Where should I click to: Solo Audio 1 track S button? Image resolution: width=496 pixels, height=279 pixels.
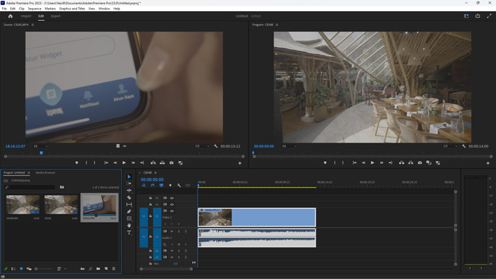click(x=178, y=231)
